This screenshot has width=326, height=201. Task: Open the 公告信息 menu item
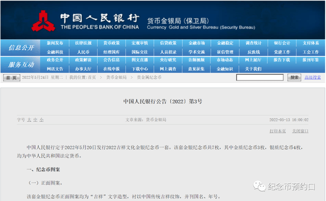pyautogui.click(x=112, y=60)
